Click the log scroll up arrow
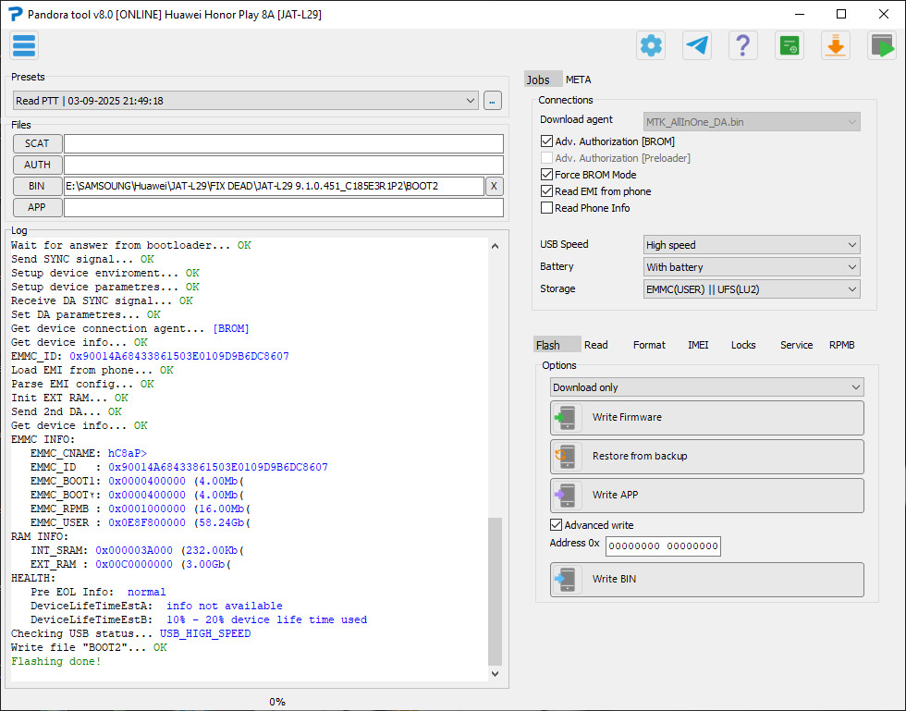Viewport: 906px width, 711px height. [x=496, y=246]
